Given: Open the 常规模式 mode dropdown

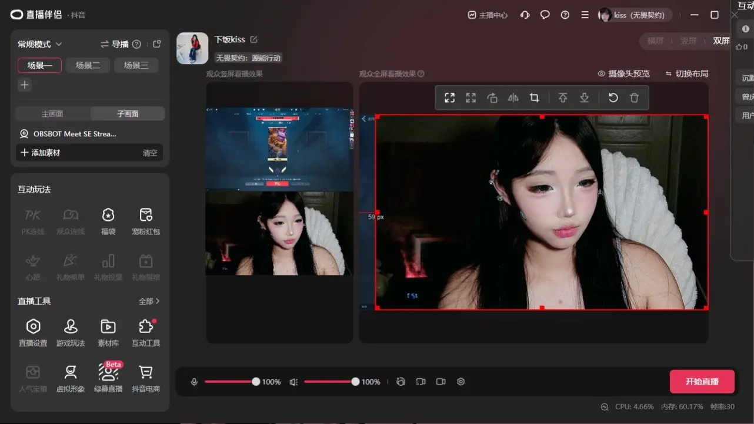Looking at the screenshot, I should 40,44.
